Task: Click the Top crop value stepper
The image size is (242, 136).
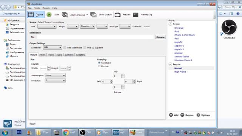Action: tap(123, 76)
